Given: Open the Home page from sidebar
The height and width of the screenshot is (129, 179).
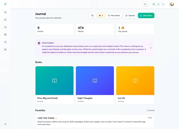Looking at the screenshot, I should (x=5, y=12).
